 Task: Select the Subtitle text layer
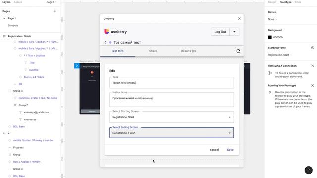34,70
